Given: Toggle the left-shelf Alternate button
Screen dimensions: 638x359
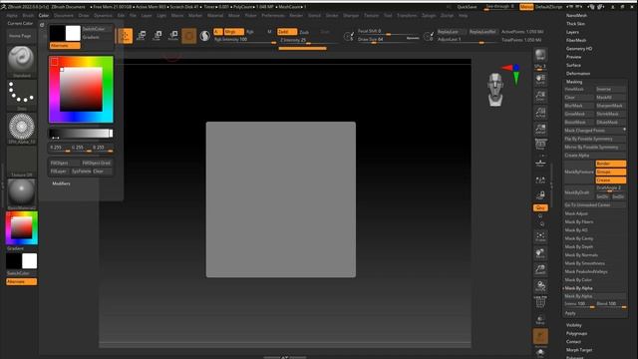Looking at the screenshot, I should pyautogui.click(x=22, y=281).
